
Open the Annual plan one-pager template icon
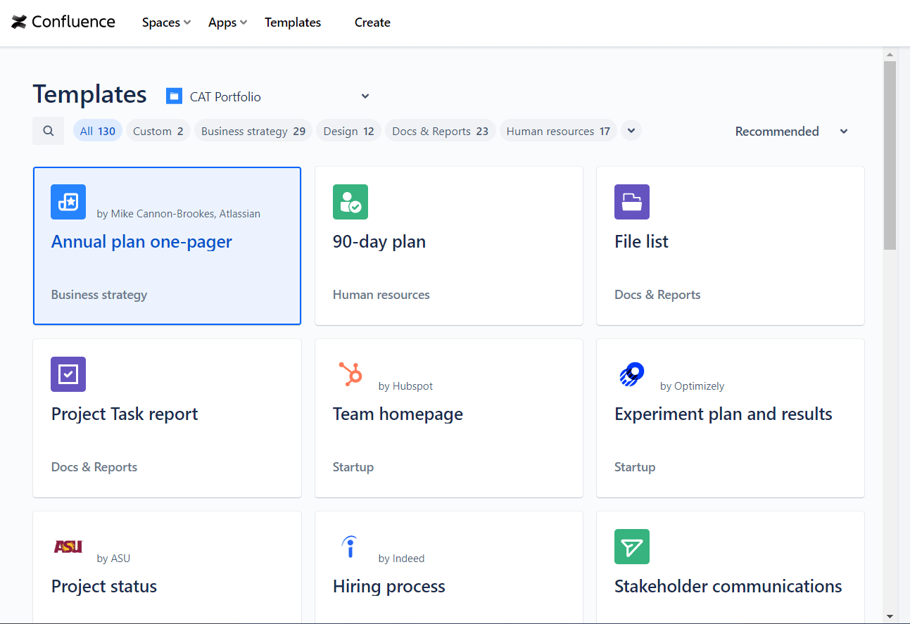(x=68, y=202)
